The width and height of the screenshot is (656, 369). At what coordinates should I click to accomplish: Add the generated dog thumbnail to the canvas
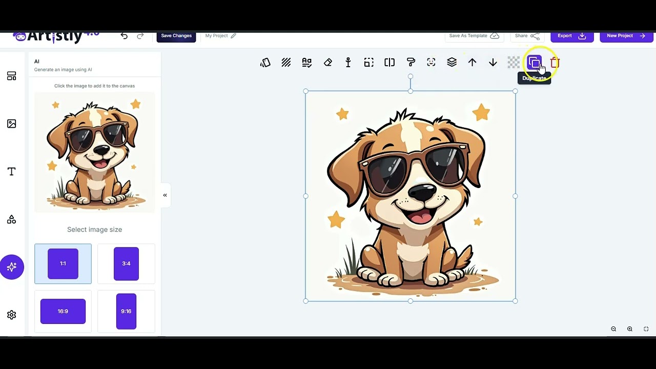[94, 152]
